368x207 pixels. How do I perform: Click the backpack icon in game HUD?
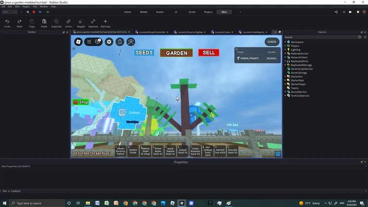click(120, 42)
